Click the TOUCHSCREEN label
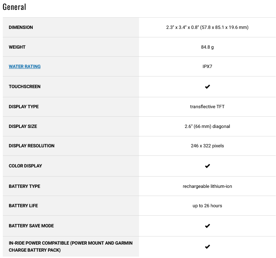276x258 pixels. pos(25,87)
